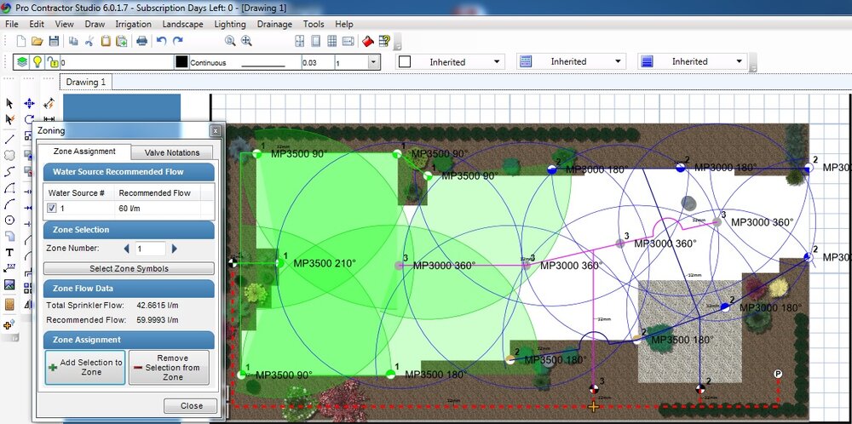The width and height of the screenshot is (852, 424).
Task: Toggle the layer padlock icon
Action: coord(52,62)
